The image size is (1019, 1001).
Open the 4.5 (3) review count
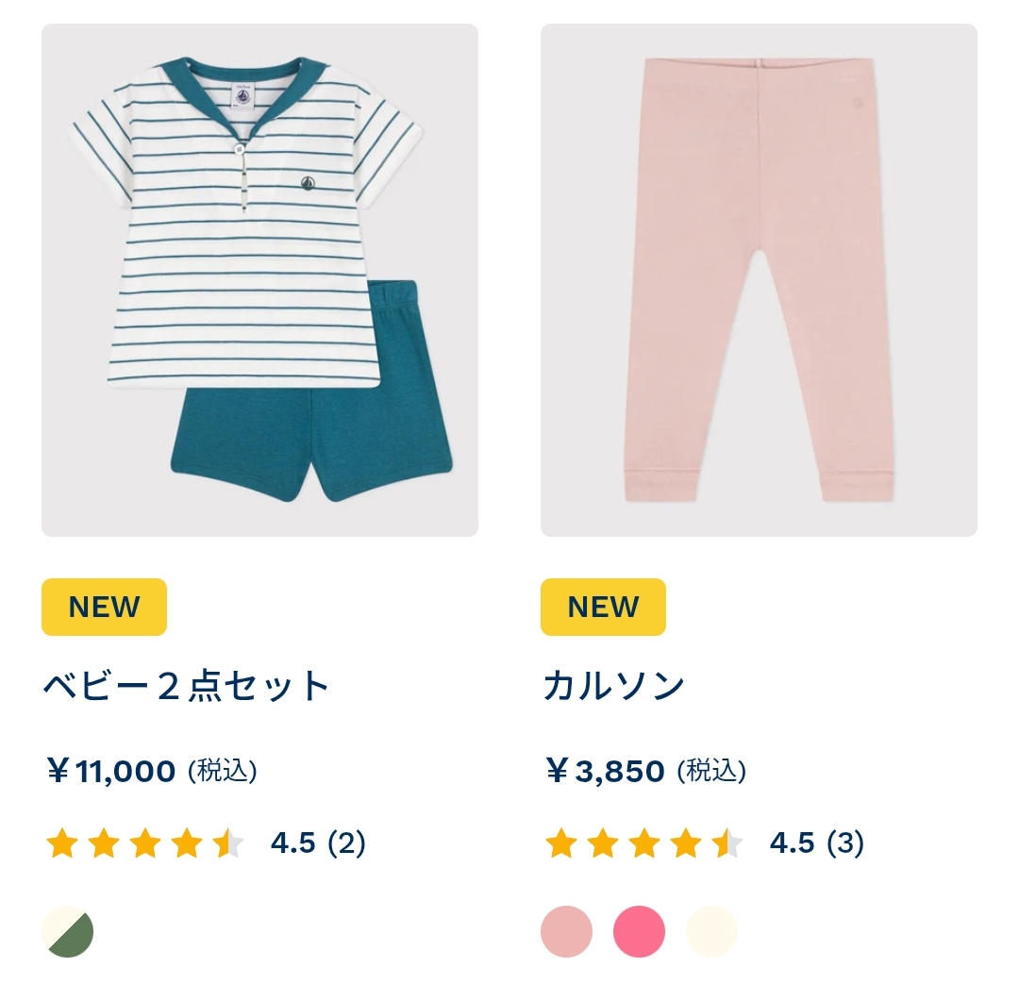click(817, 843)
